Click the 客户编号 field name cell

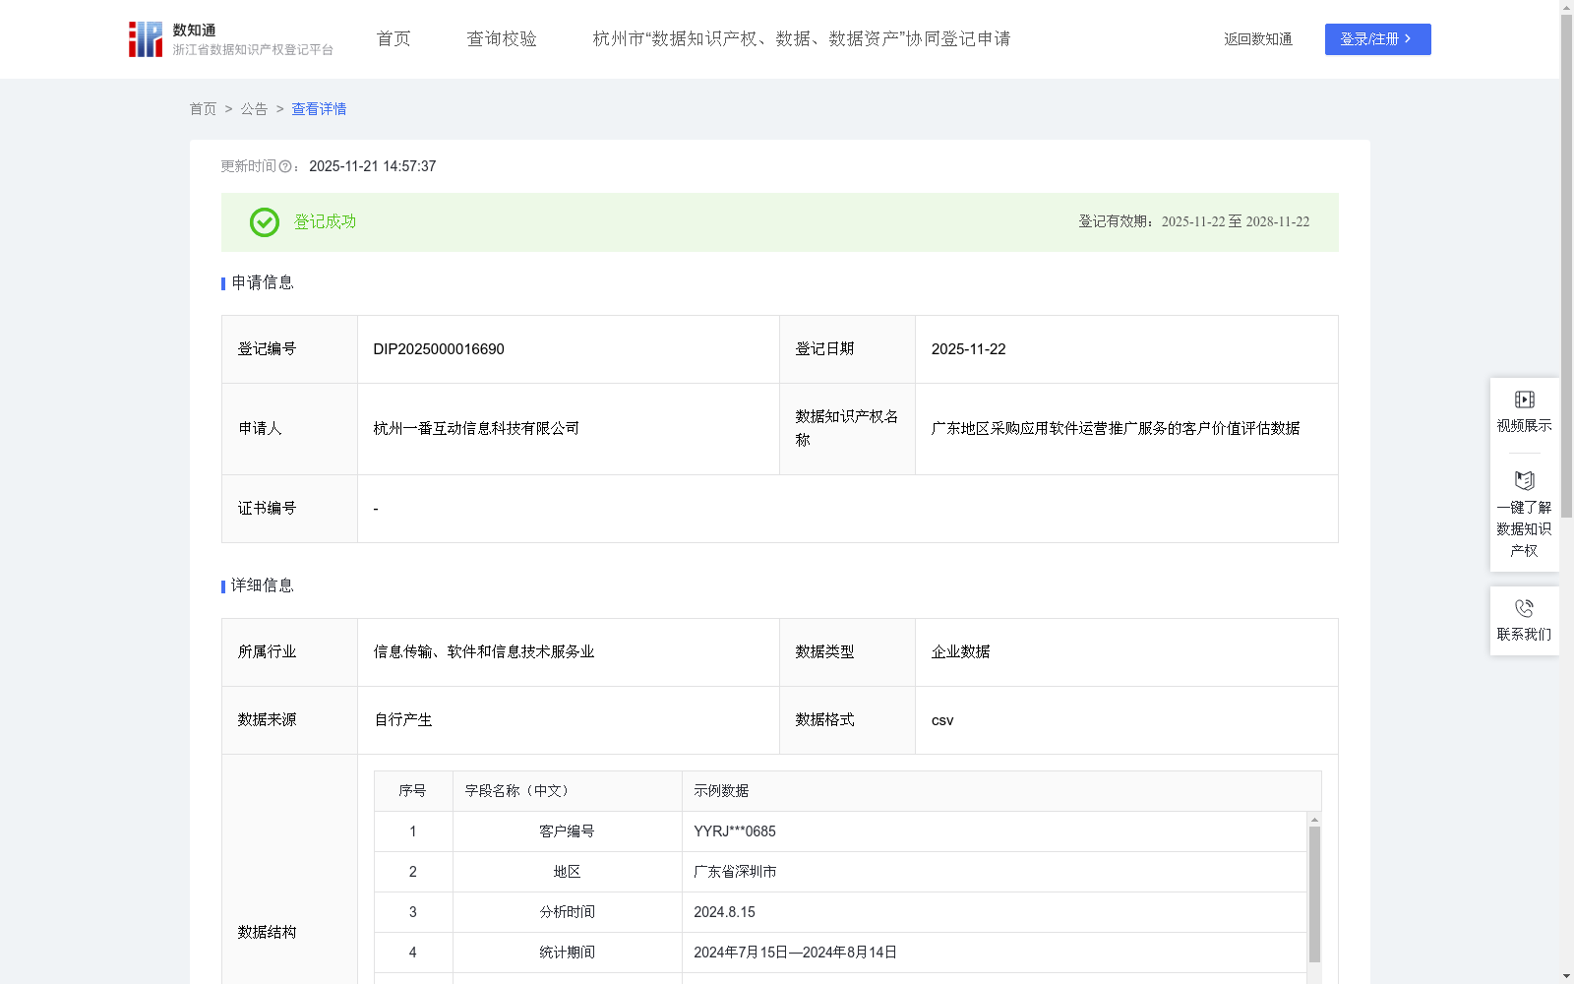[x=568, y=831]
